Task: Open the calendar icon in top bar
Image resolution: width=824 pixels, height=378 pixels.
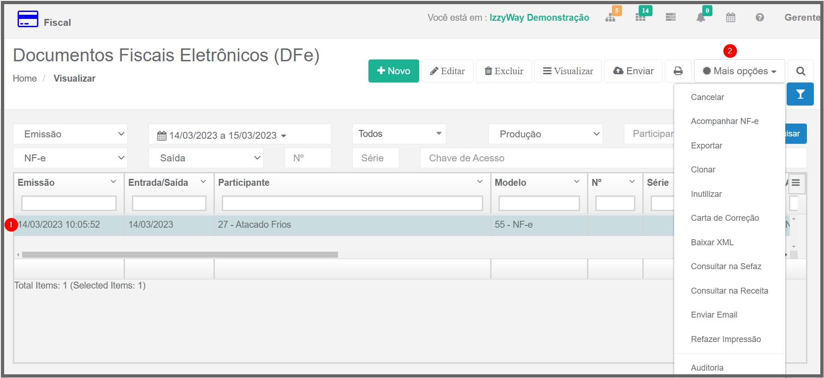Action: 730,18
